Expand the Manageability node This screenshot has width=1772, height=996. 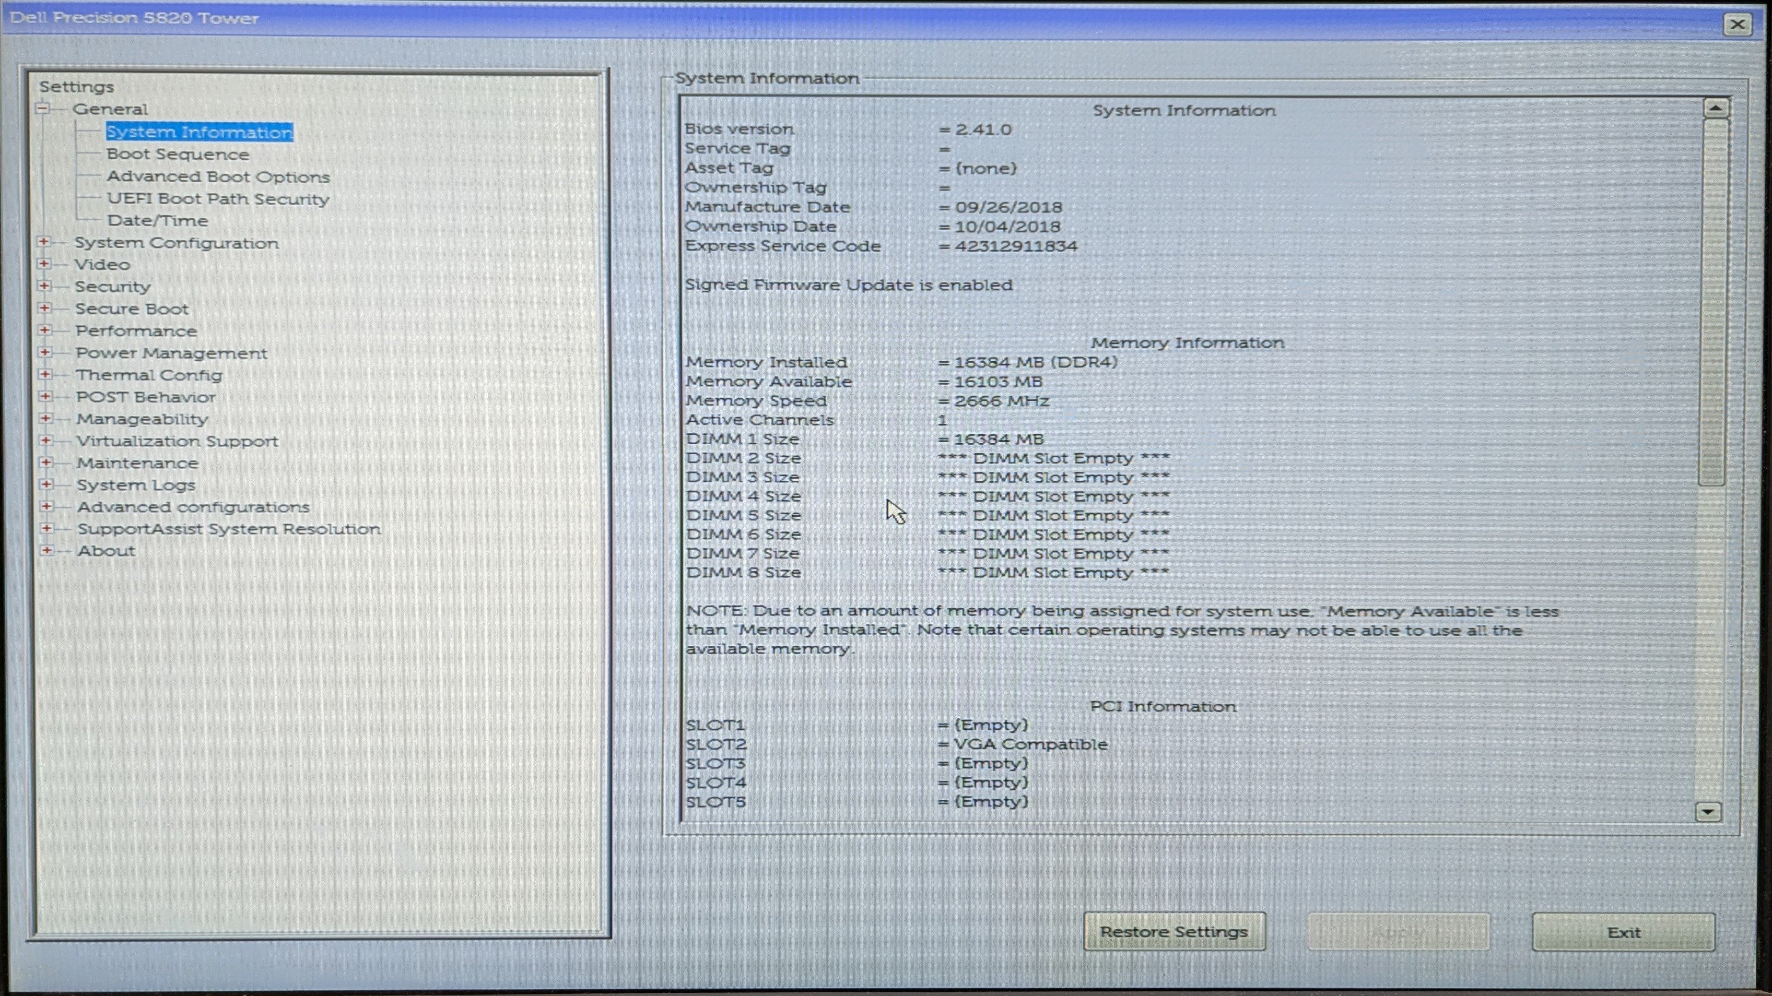tap(45, 419)
